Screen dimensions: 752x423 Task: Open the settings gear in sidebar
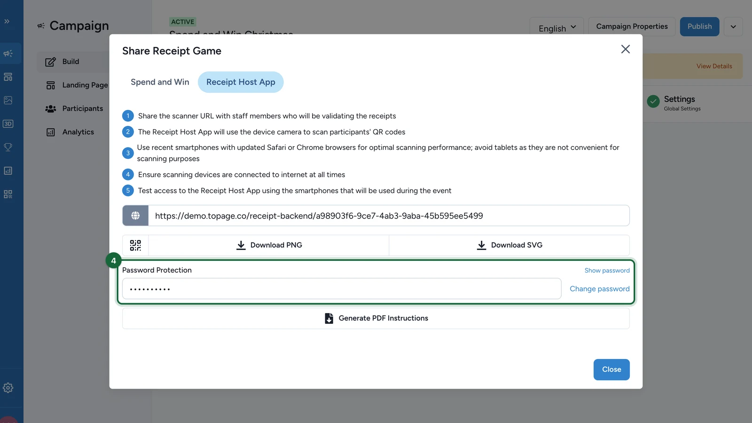click(x=8, y=388)
